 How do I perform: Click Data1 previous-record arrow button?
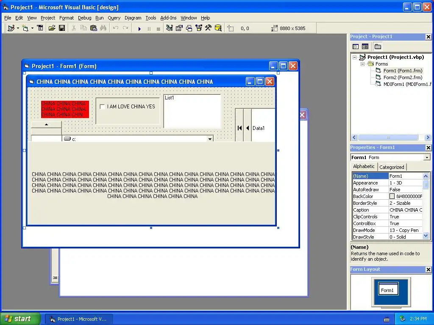coord(248,128)
